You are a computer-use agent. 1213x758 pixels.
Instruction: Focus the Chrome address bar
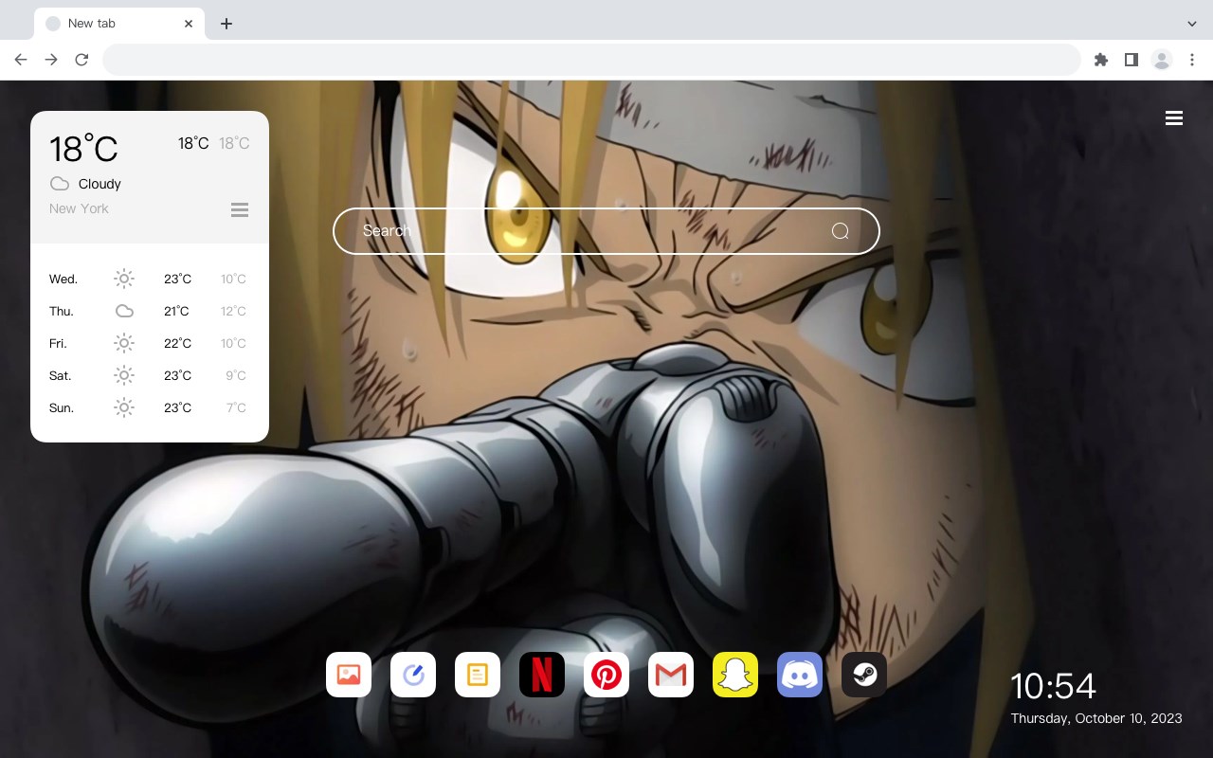(x=591, y=60)
